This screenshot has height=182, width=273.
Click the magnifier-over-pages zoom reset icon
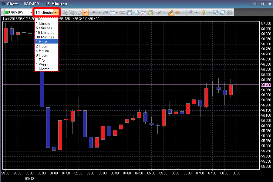coord(78,12)
